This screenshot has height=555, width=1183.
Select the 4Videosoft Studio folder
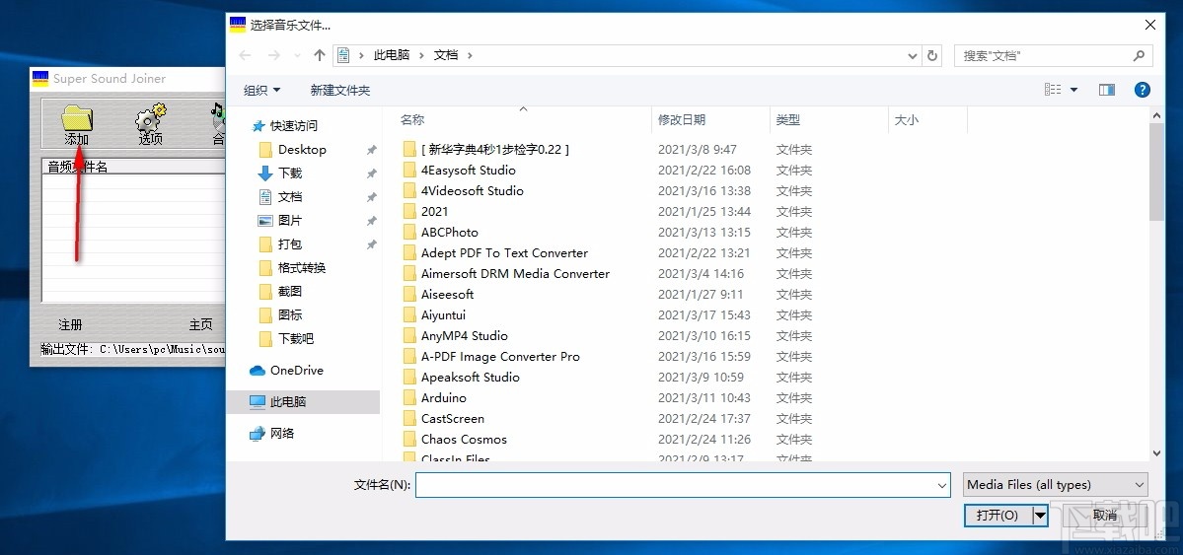click(473, 191)
